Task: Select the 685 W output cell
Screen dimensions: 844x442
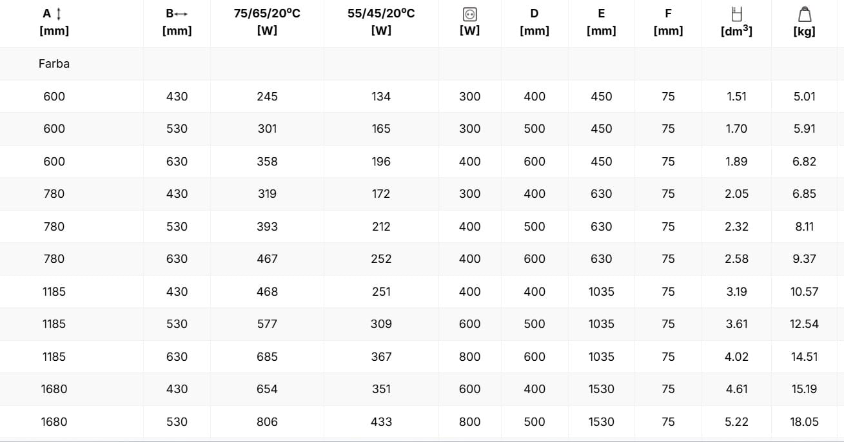Action: coord(267,357)
